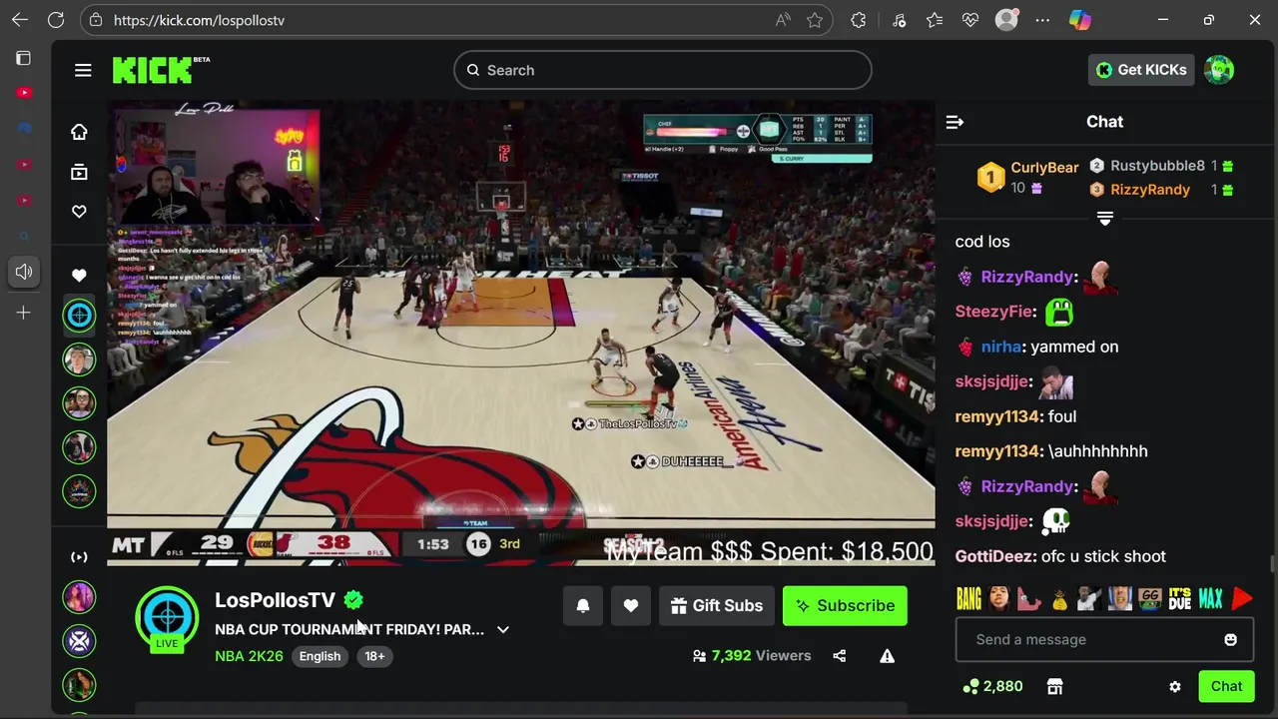The height and width of the screenshot is (719, 1278).
Task: Click the LosPollosTV live avatar
Action: [x=167, y=617]
